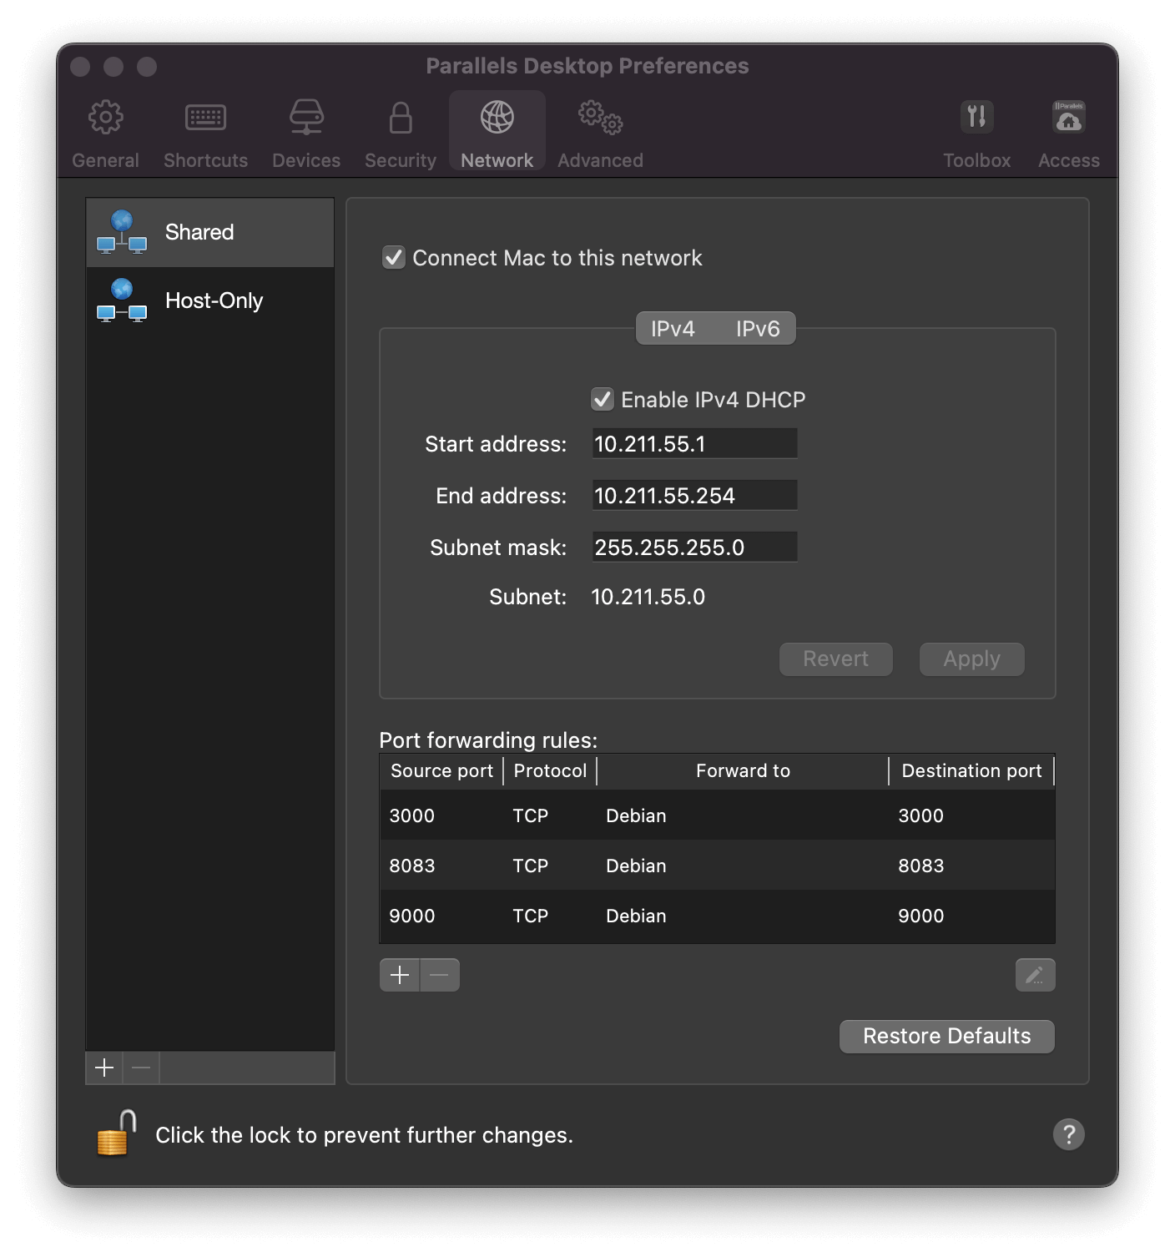Toggle the Network toolbar selection

tap(497, 129)
